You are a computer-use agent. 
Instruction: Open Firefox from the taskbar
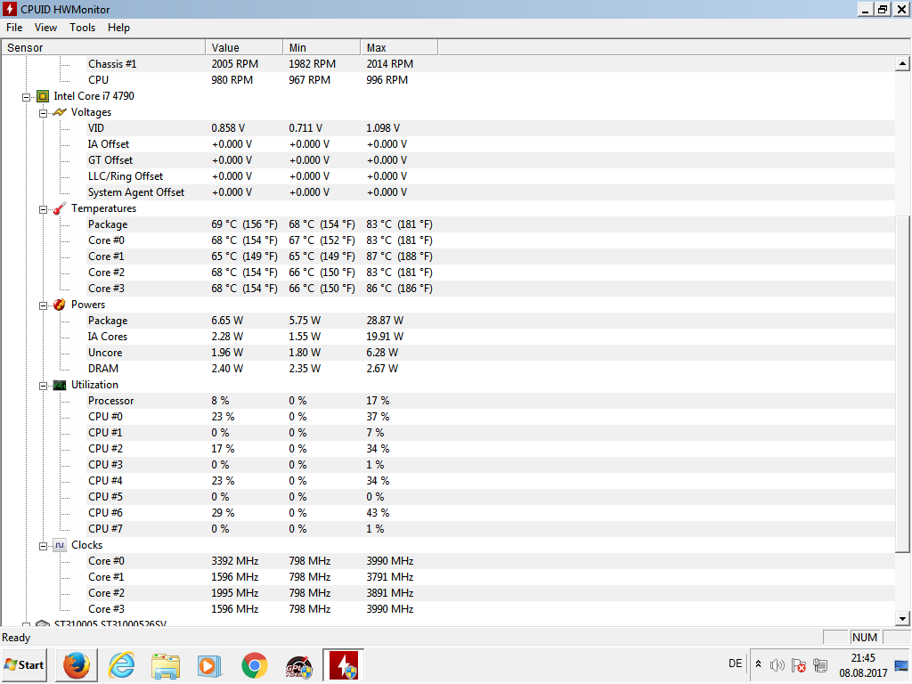click(x=77, y=664)
